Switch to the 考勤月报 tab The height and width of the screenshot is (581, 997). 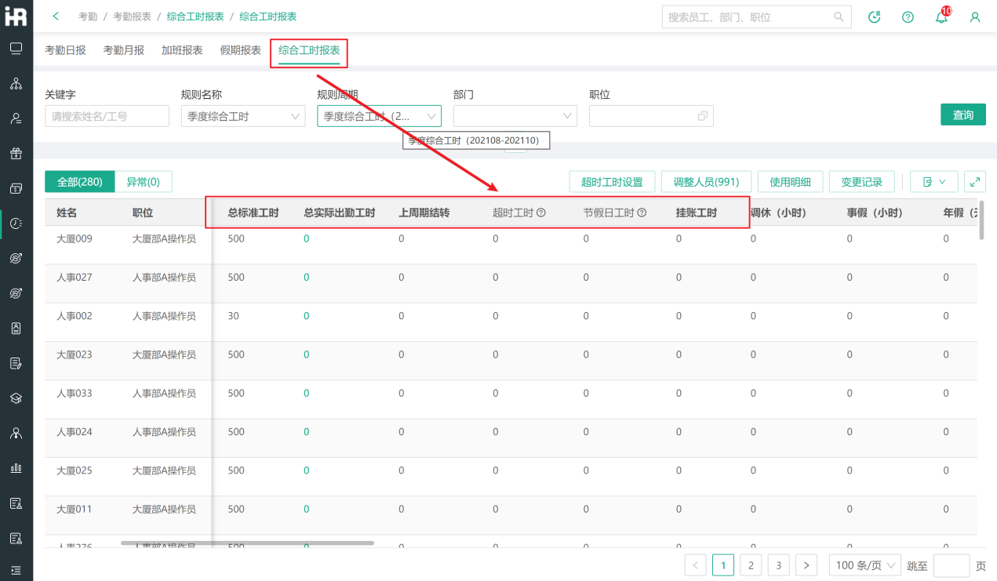pos(124,50)
